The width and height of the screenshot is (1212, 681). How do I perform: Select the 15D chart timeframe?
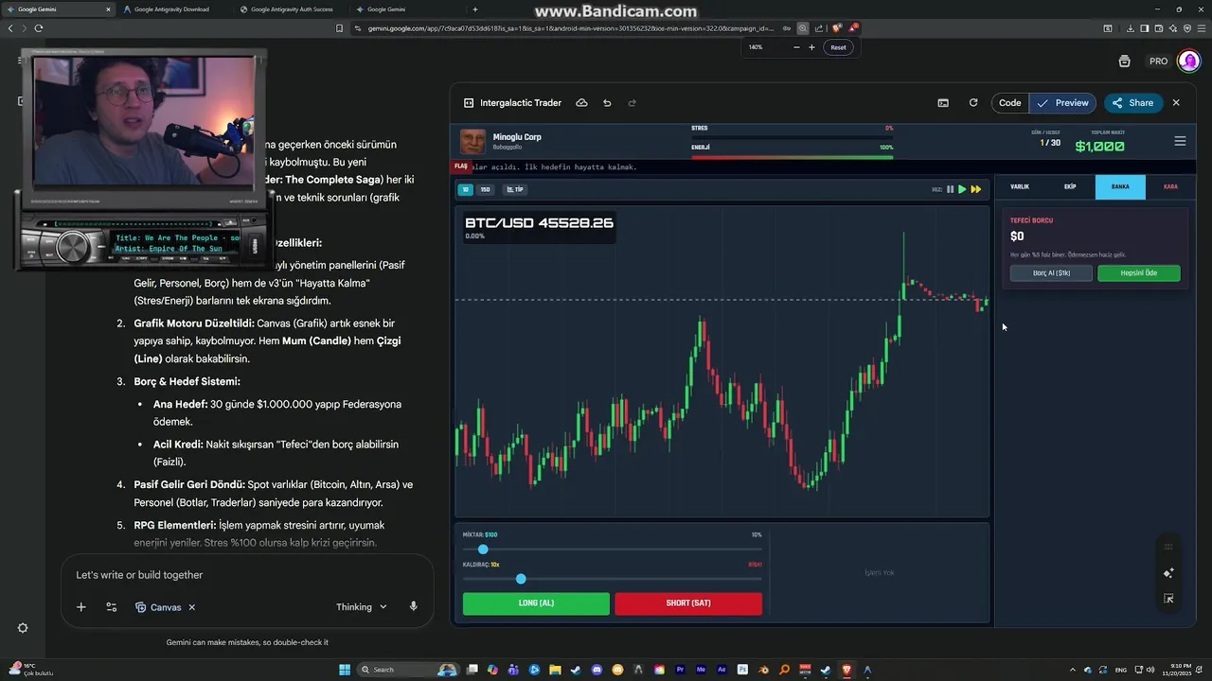click(486, 189)
